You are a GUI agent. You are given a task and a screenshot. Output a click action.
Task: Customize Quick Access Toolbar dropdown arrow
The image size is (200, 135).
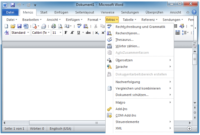pyautogui.click(x=35, y=5)
